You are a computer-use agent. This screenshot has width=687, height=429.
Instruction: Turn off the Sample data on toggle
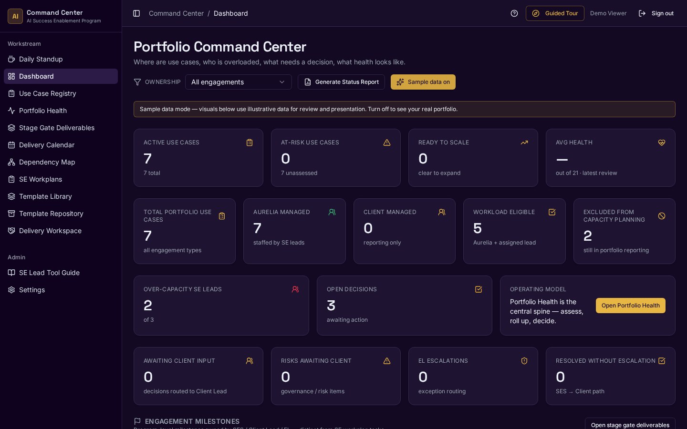coord(423,82)
